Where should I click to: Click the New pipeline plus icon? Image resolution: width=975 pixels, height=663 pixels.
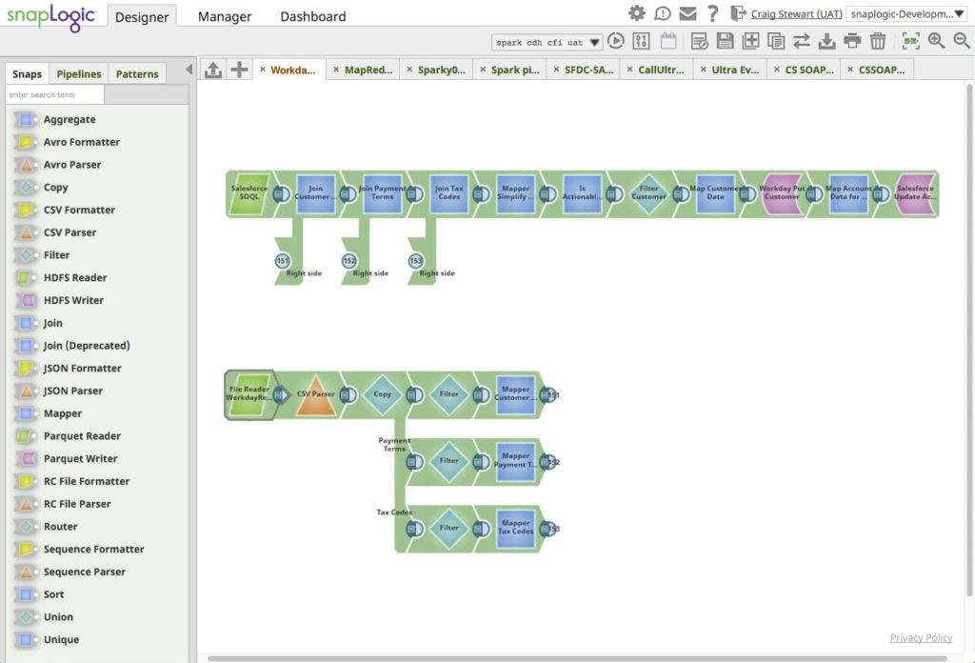[239, 70]
